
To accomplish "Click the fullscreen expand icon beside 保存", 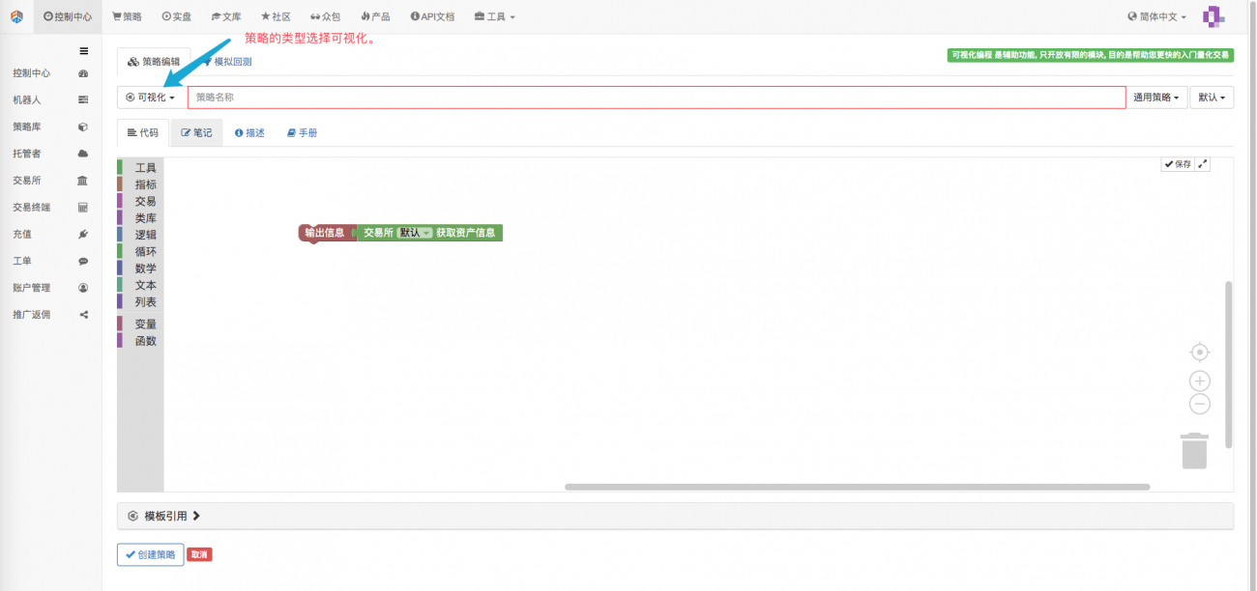I will pos(1202,163).
